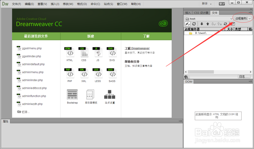The height and width of the screenshot is (149, 254).
Task: Click the 日志... button
Action: [x=244, y=77]
